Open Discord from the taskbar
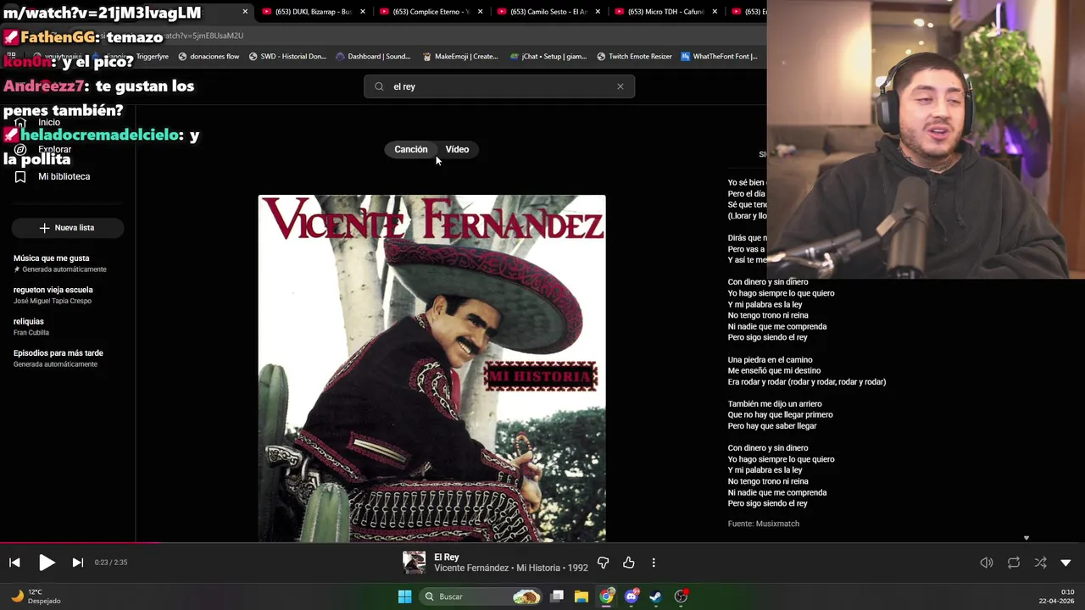 [x=631, y=596]
